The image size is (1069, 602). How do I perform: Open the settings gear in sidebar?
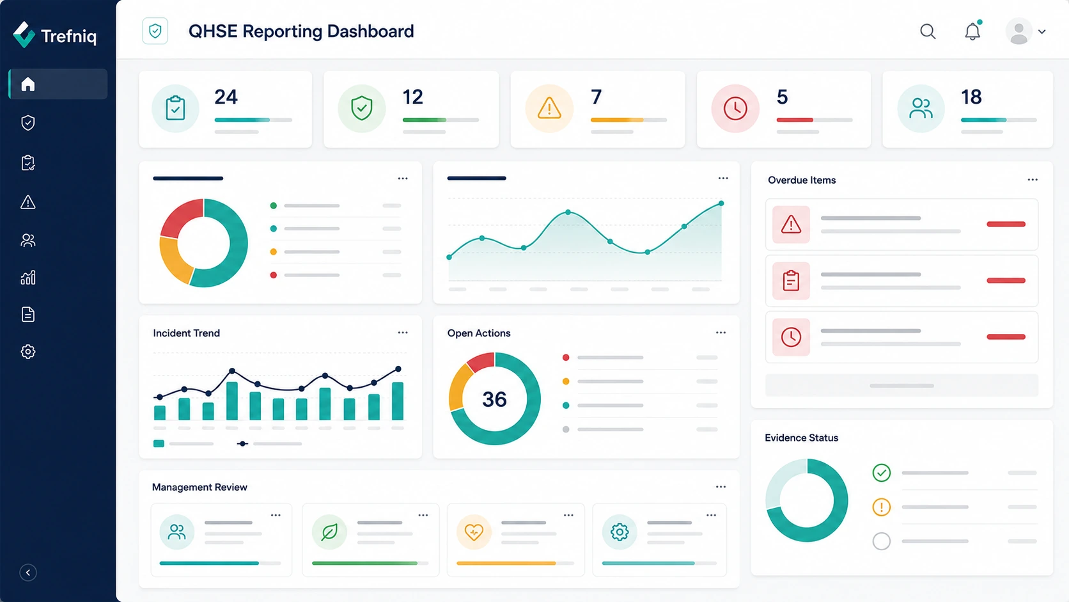pos(28,351)
